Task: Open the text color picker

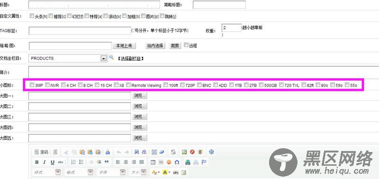Action: 155,172
